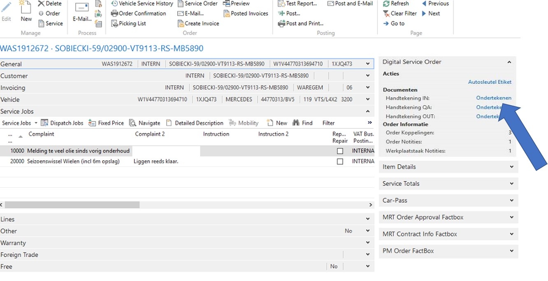This screenshot has width=548, height=281.
Task: Clear Filter on the page
Action: click(x=399, y=13)
